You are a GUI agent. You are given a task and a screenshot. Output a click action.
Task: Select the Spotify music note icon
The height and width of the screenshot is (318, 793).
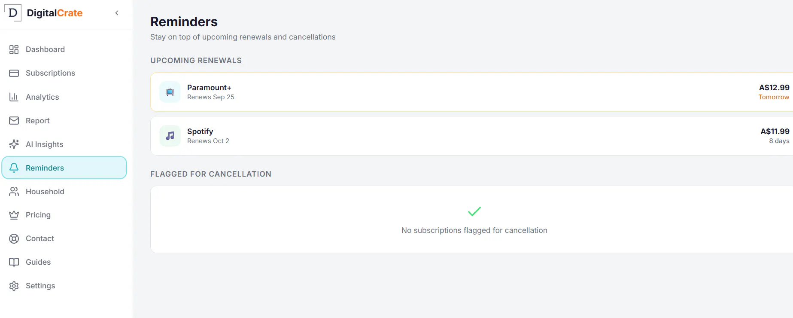click(170, 136)
